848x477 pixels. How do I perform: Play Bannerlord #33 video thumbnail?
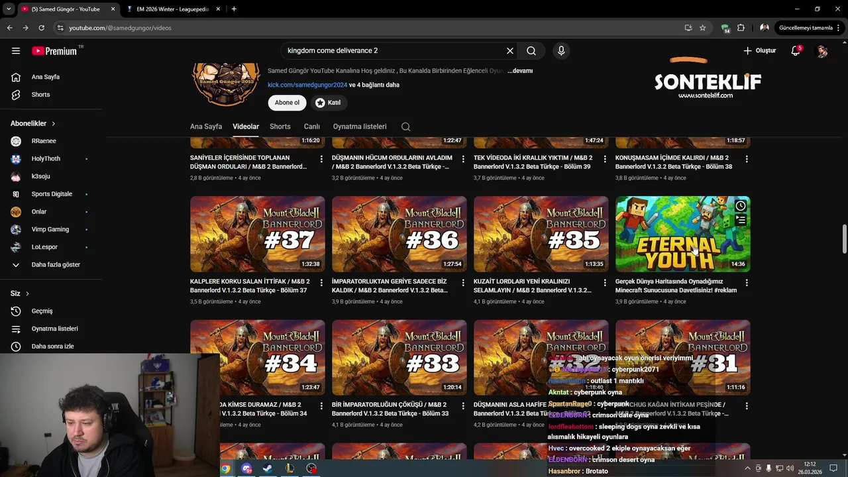point(399,358)
